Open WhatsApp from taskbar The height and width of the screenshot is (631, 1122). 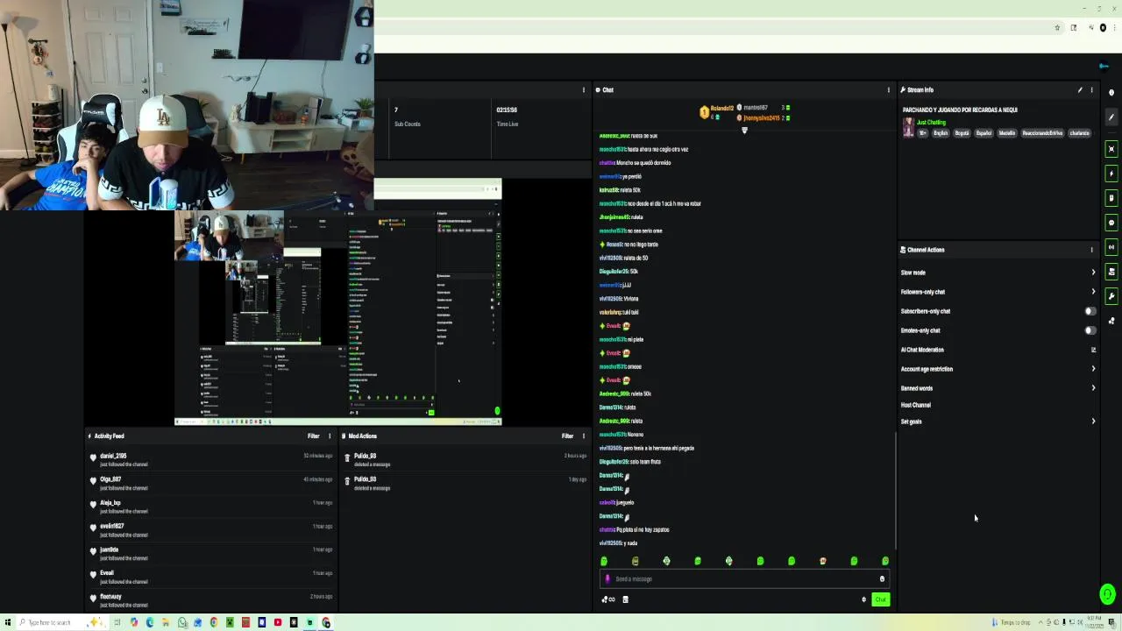click(x=181, y=622)
